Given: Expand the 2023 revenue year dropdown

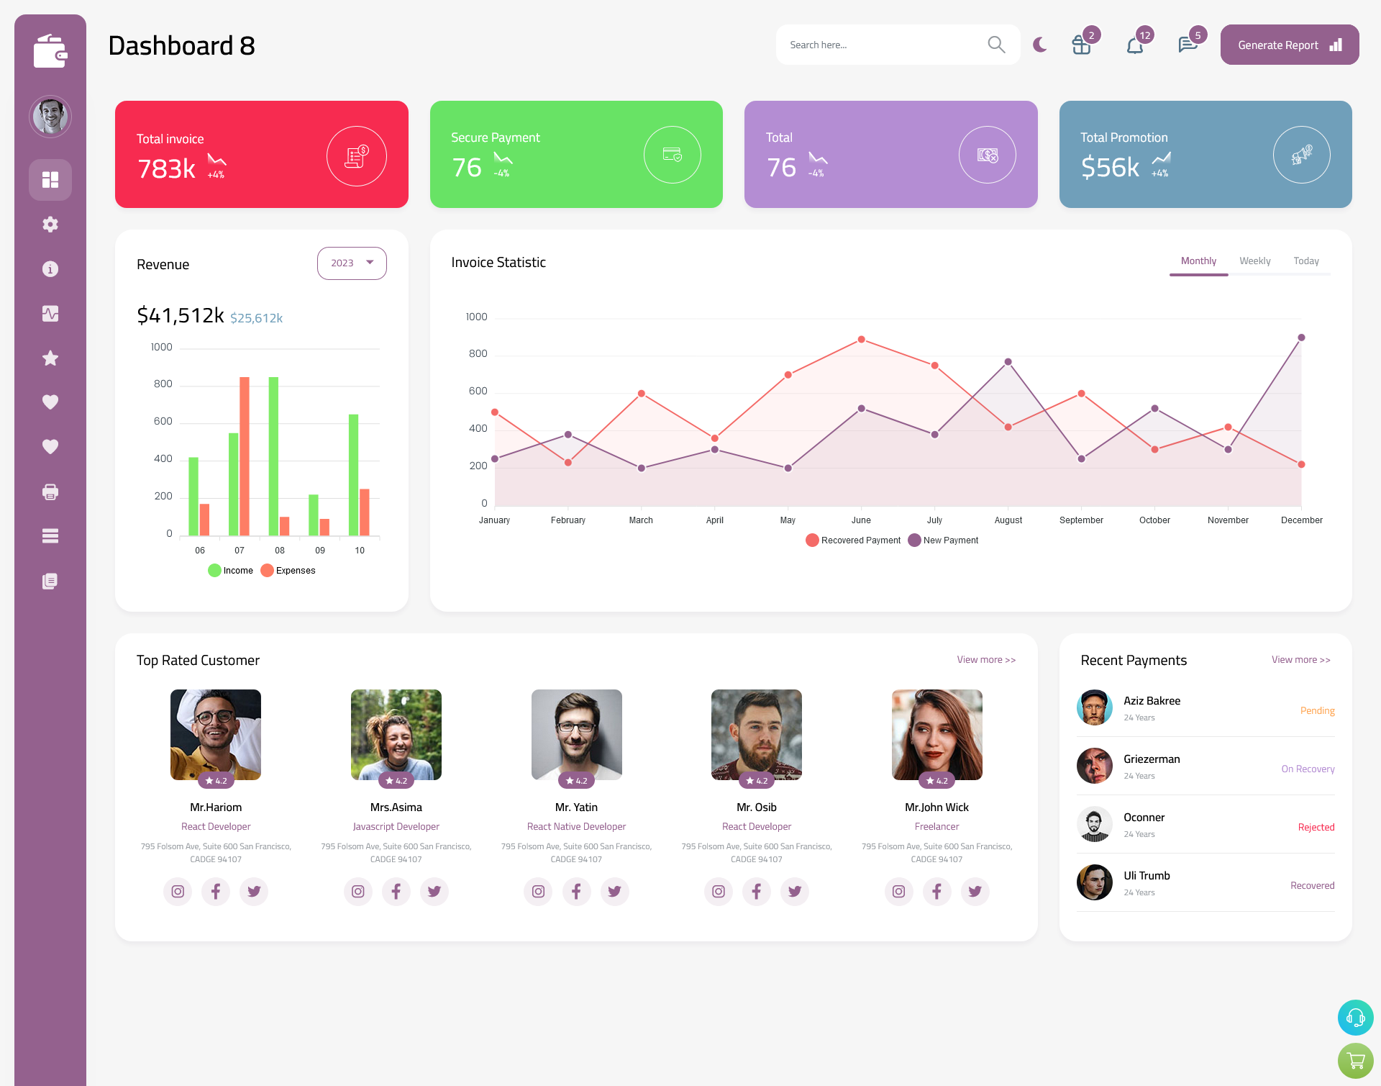Looking at the screenshot, I should click(351, 261).
